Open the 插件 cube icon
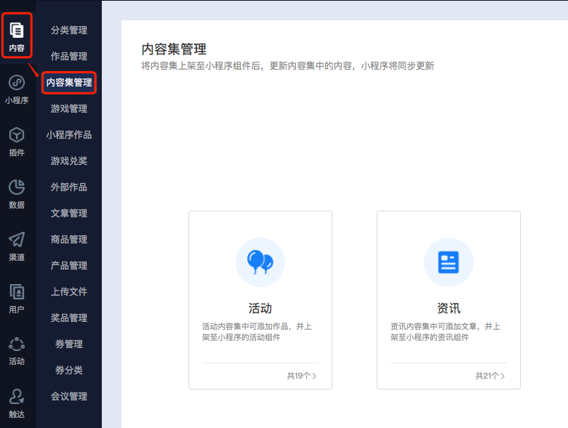The width and height of the screenshot is (568, 428). point(17,135)
